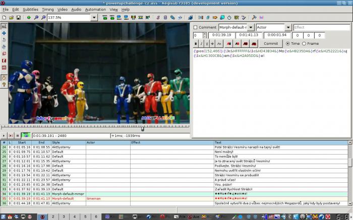Click the Shift Times icon in toolbar
Screen dimensions: 353x220
[201, 18]
